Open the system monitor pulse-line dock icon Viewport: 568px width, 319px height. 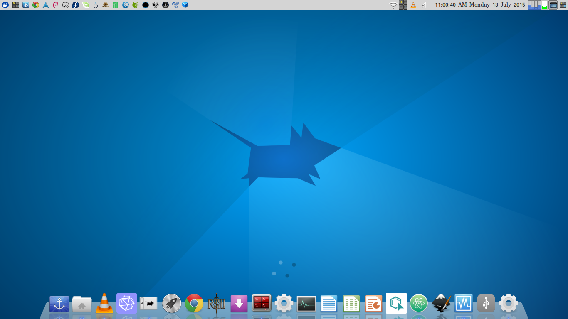(306, 304)
